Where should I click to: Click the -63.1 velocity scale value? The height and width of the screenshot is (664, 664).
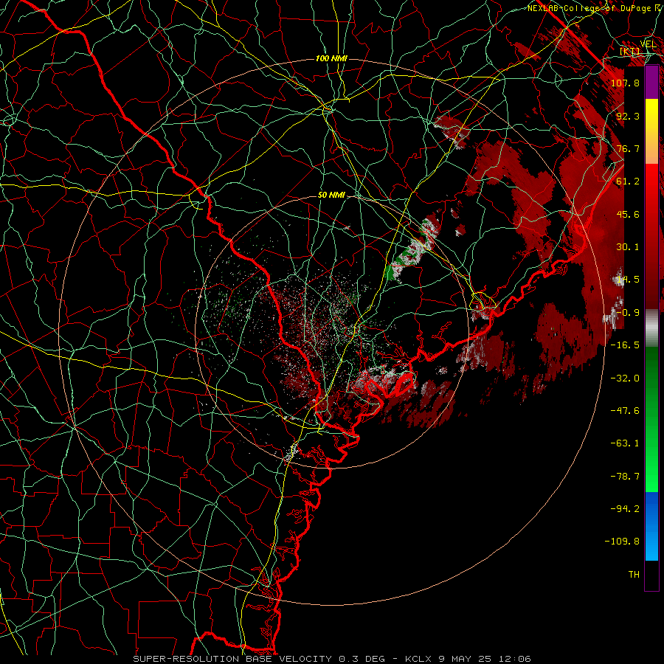pyautogui.click(x=625, y=443)
